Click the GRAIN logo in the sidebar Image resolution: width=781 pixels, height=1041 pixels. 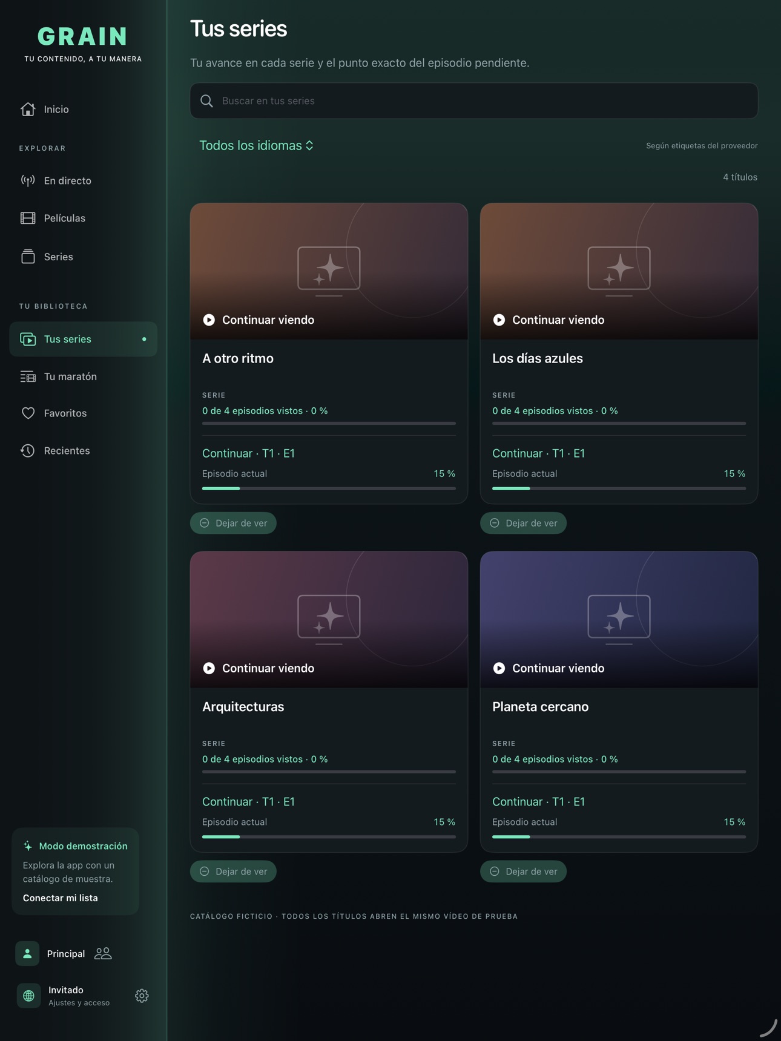pos(83,36)
